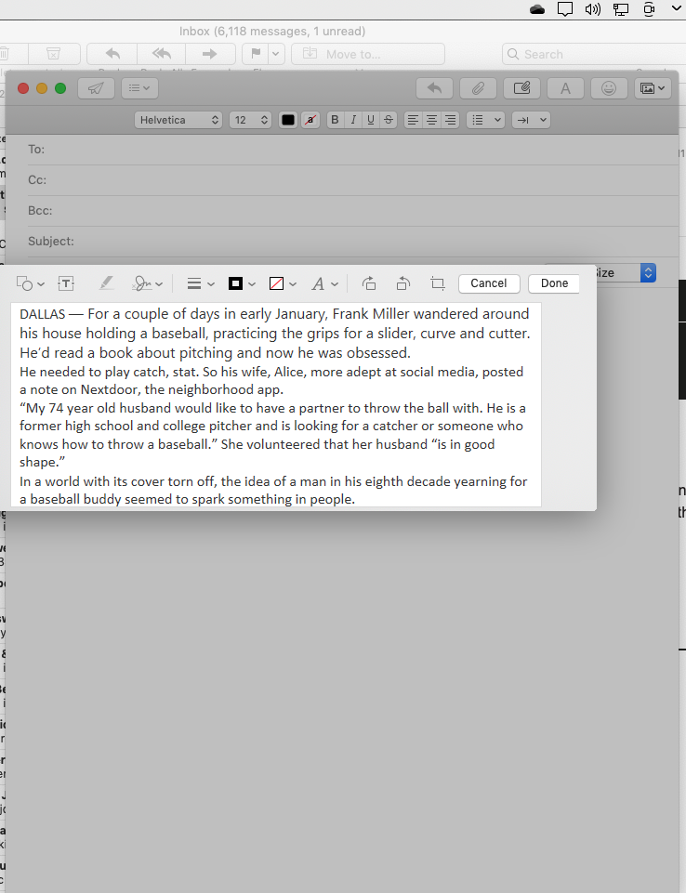Open the shape line style menu
The height and width of the screenshot is (893, 686).
click(200, 283)
